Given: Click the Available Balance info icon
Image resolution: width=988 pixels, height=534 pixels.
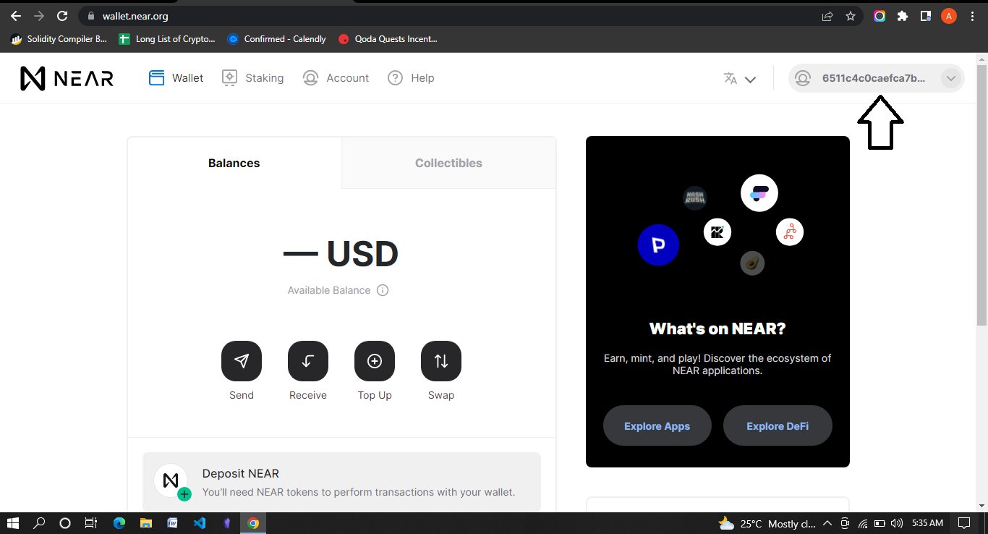Looking at the screenshot, I should tap(383, 290).
